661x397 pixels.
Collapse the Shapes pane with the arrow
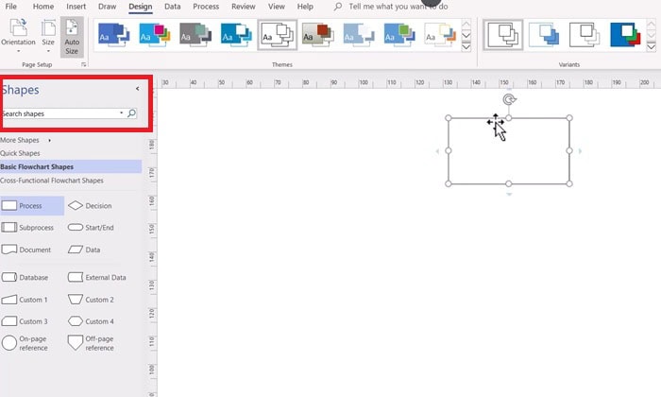[138, 89]
